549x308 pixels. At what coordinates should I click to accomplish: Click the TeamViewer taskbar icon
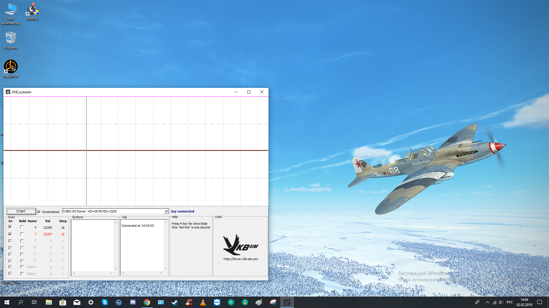[x=217, y=302]
